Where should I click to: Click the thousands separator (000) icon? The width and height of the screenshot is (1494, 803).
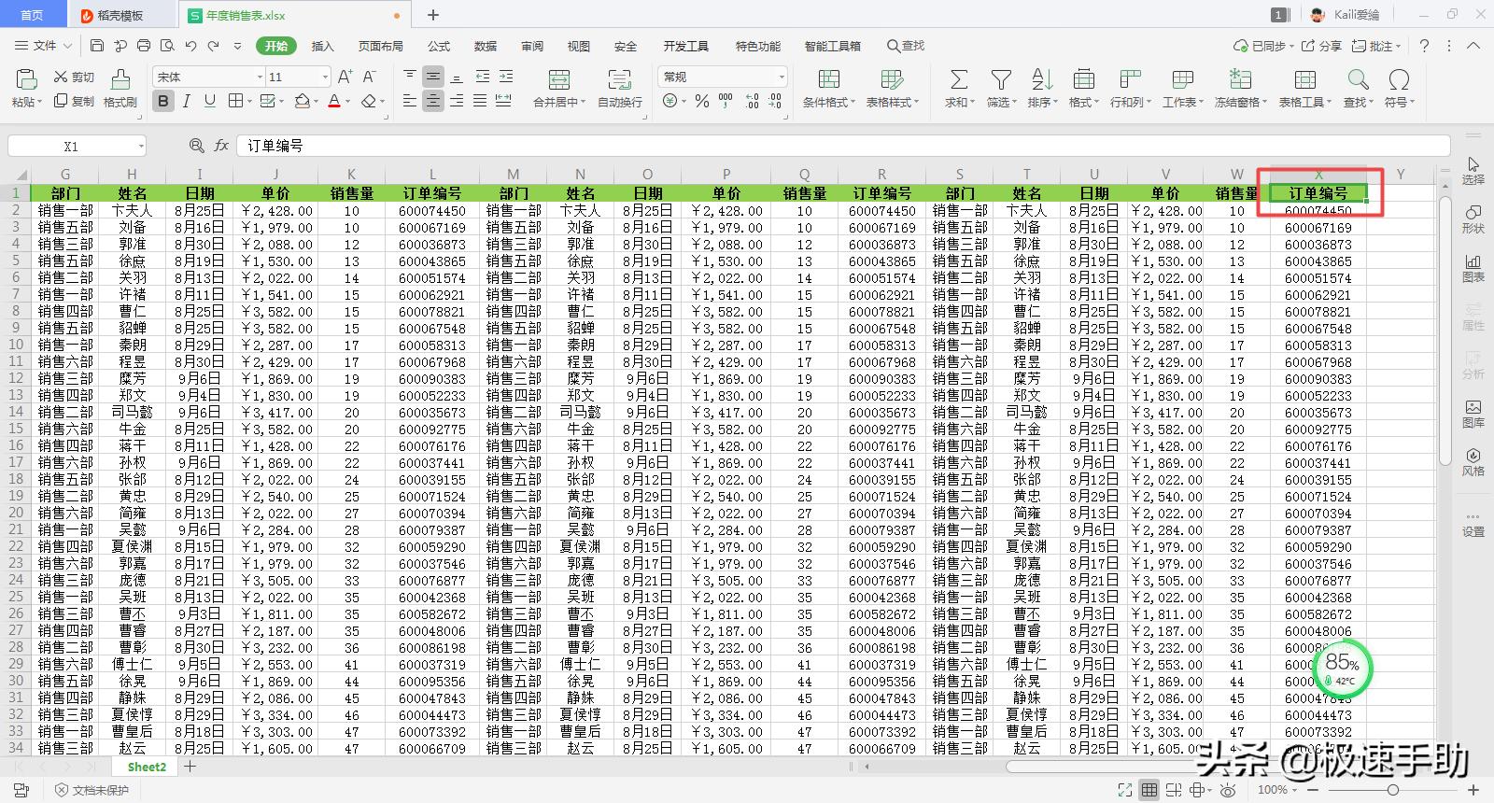(726, 101)
